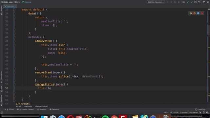Open the TODO tool window tab
Viewport: 210px width, 118px height.
9,109
